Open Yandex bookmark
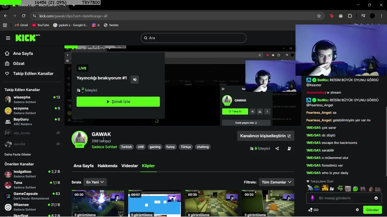Image resolution: width=387 pixels, height=217 pixels. (x=111, y=25)
